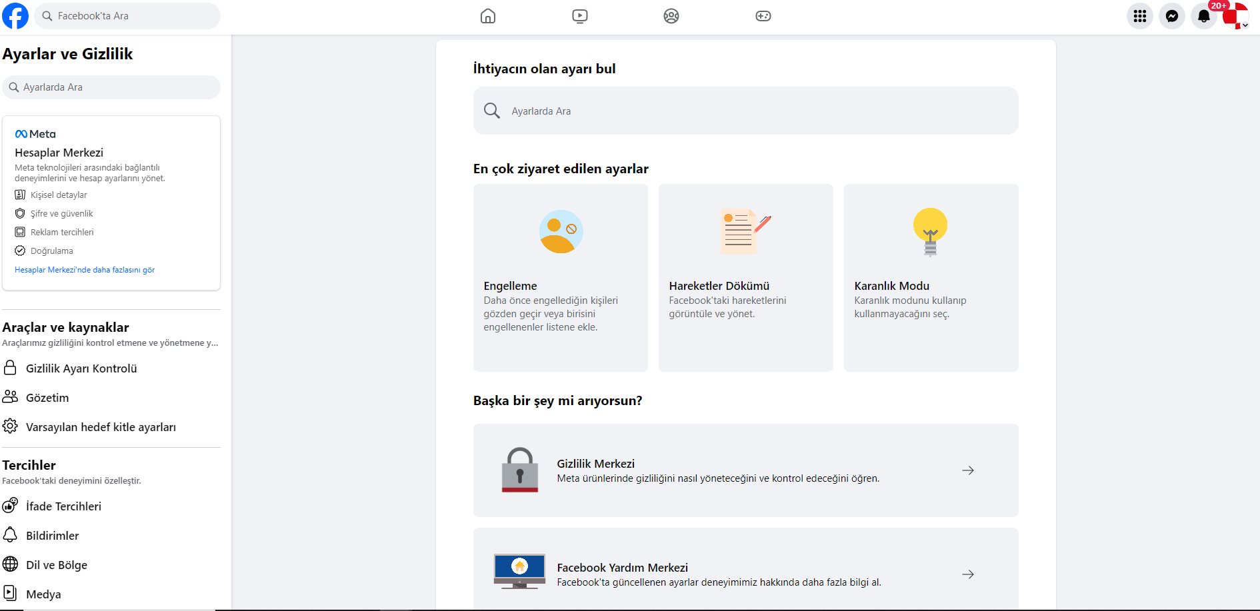Click the Araçlar ve kaynaklar heading
The height and width of the screenshot is (611, 1260).
pyautogui.click(x=66, y=327)
